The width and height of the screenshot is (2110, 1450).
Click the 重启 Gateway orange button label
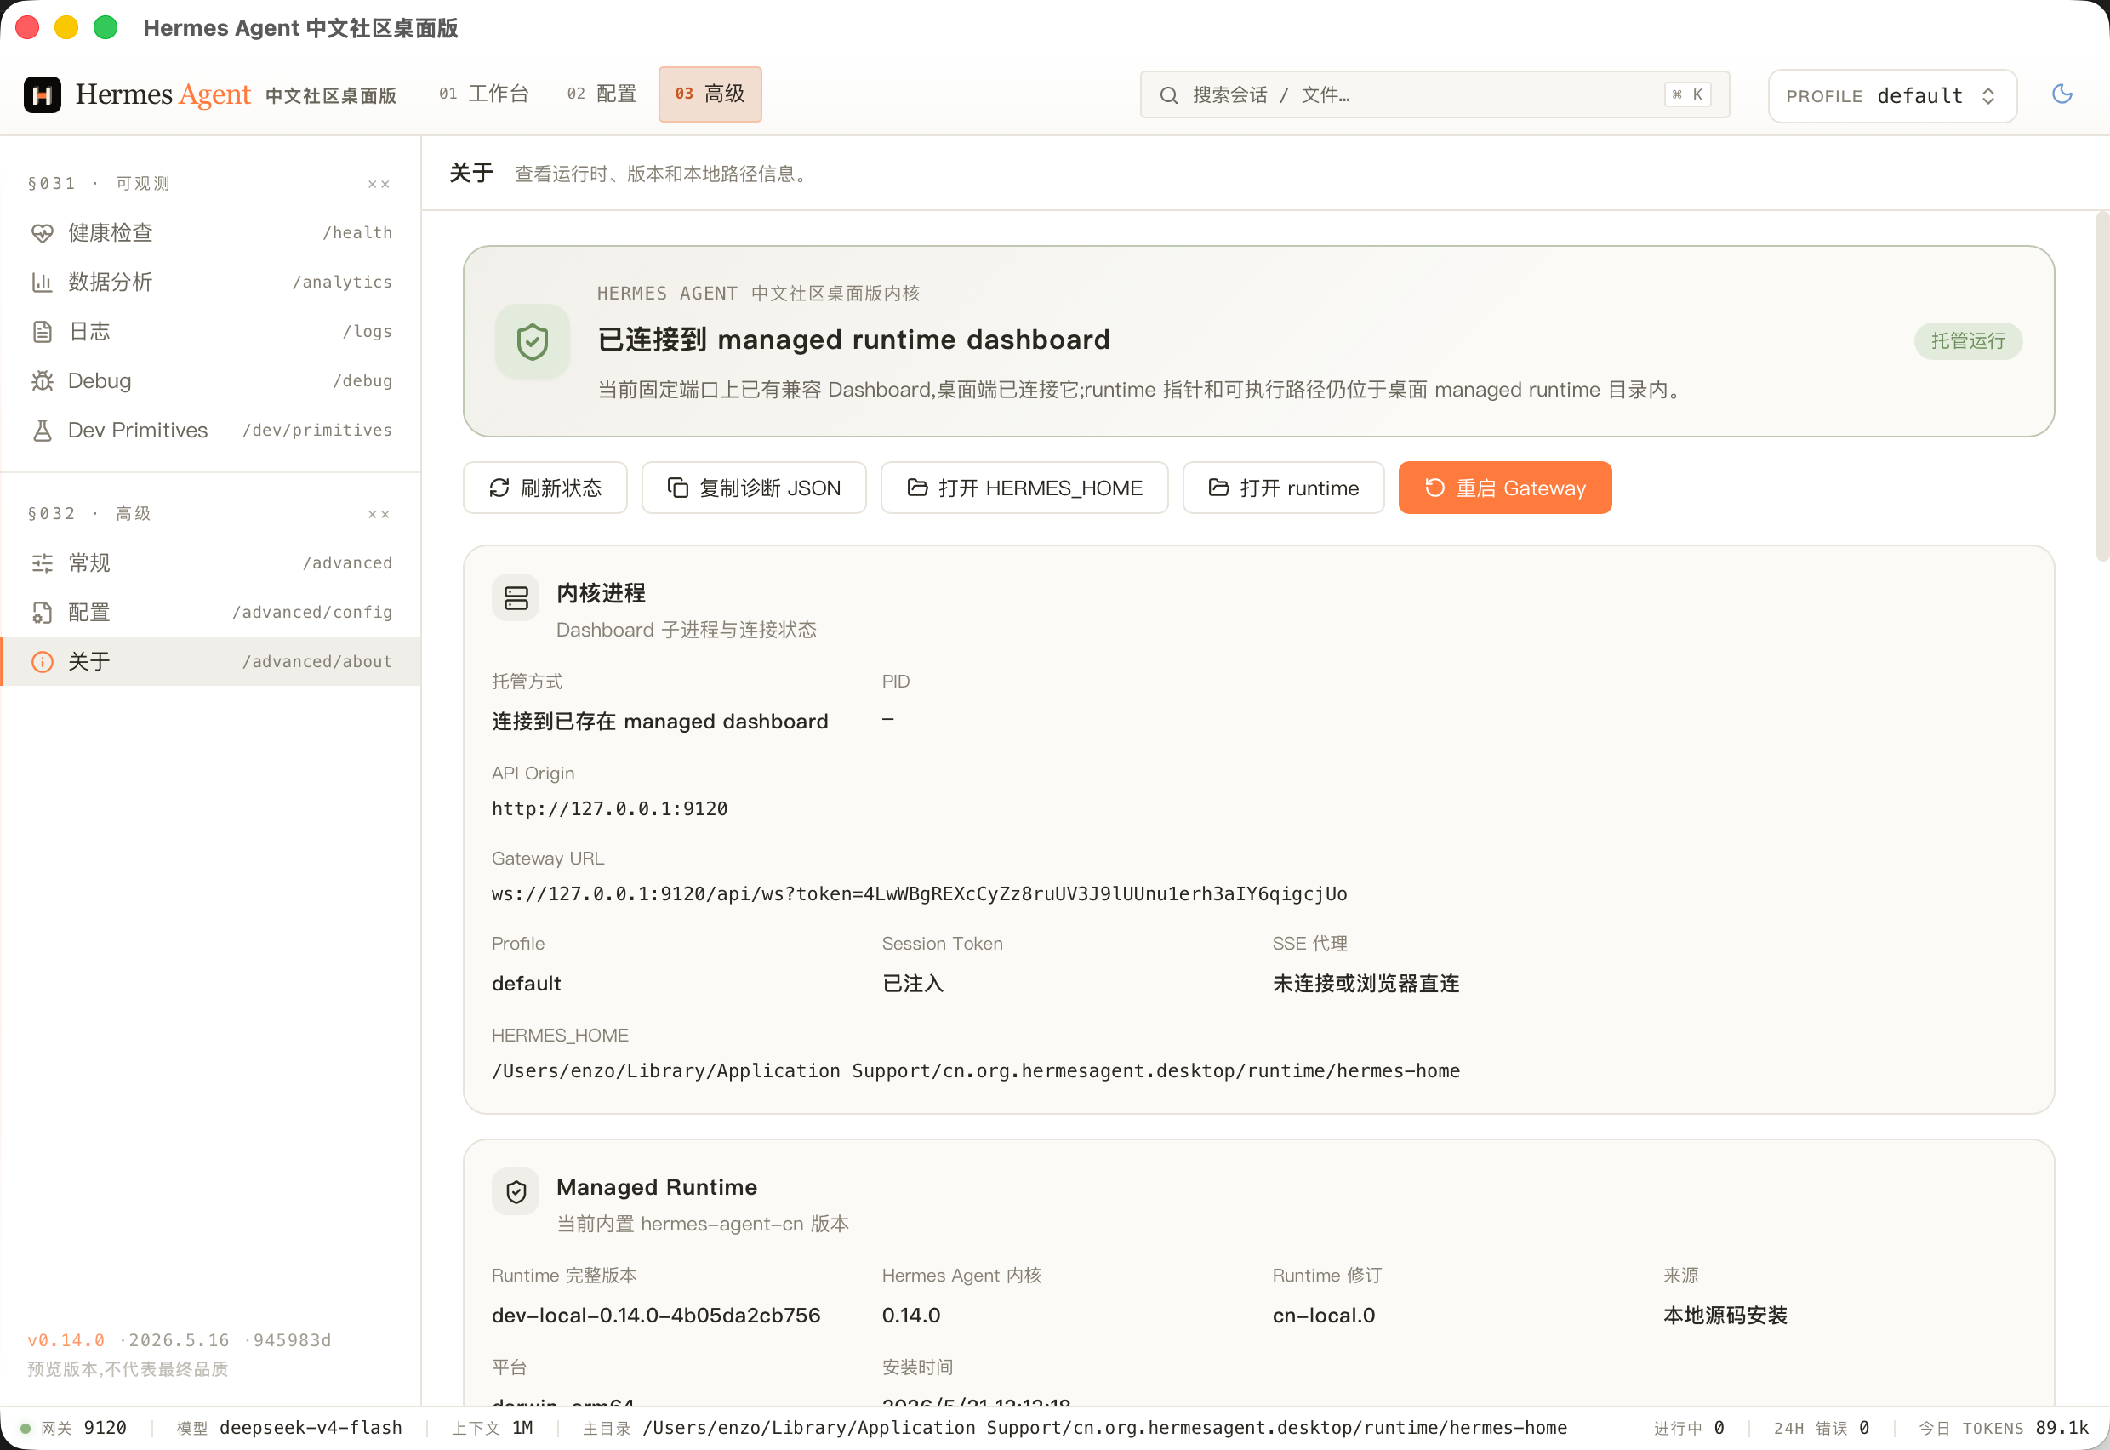[x=1521, y=488]
